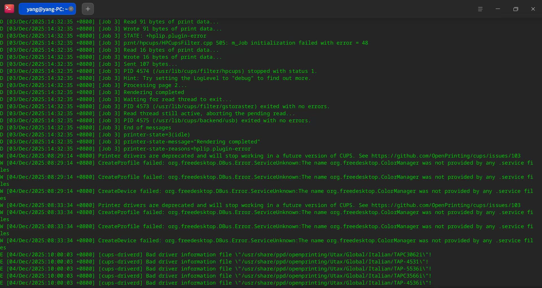The width and height of the screenshot is (542, 288).
Task: Click the "End of messages" line
Action: 86,128
